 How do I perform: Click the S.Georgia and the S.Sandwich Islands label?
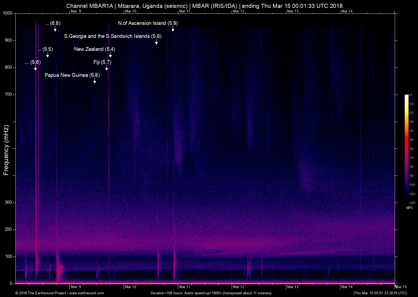coord(113,36)
